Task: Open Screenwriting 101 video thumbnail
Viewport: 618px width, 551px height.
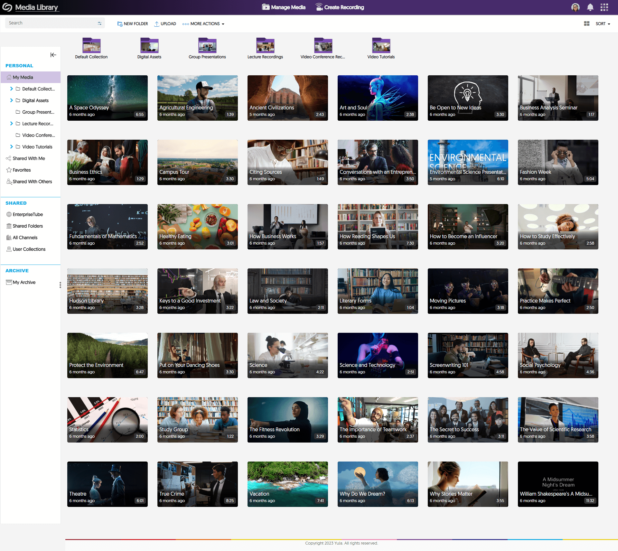Action: click(x=468, y=355)
